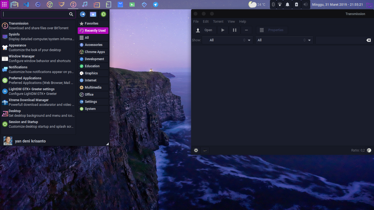Expand the dropdown arrow beside the Bluetooth icon
Image resolution: width=374 pixels, height=210 pixels.
[280, 4]
